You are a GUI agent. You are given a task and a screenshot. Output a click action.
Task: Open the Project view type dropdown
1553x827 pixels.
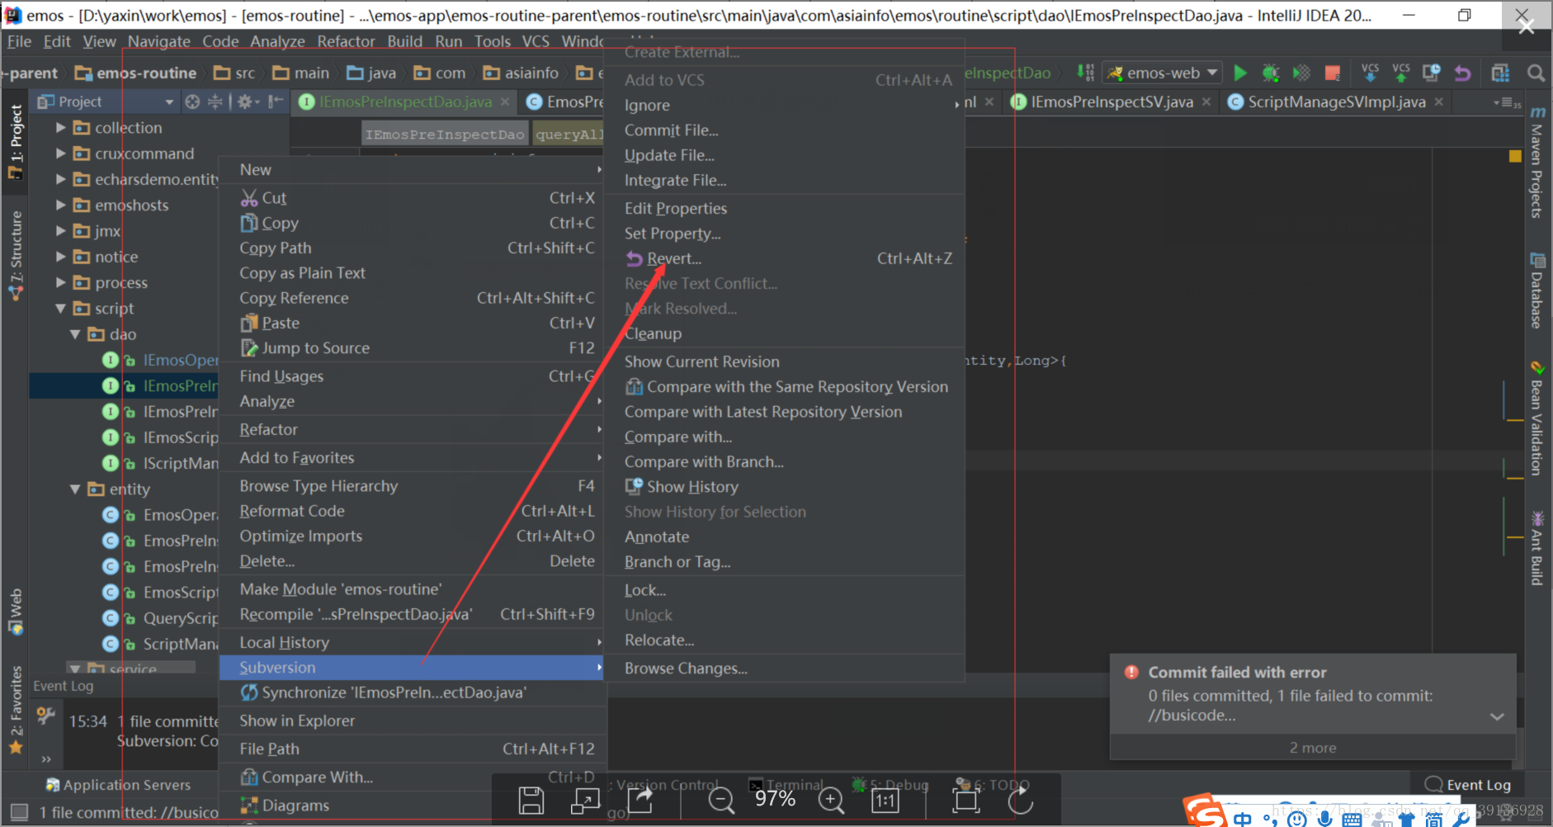pos(169,102)
